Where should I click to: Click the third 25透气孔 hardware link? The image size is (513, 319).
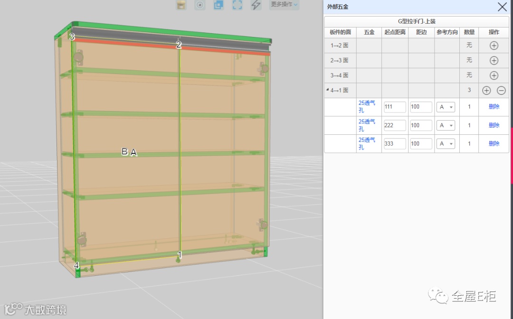coord(367,143)
